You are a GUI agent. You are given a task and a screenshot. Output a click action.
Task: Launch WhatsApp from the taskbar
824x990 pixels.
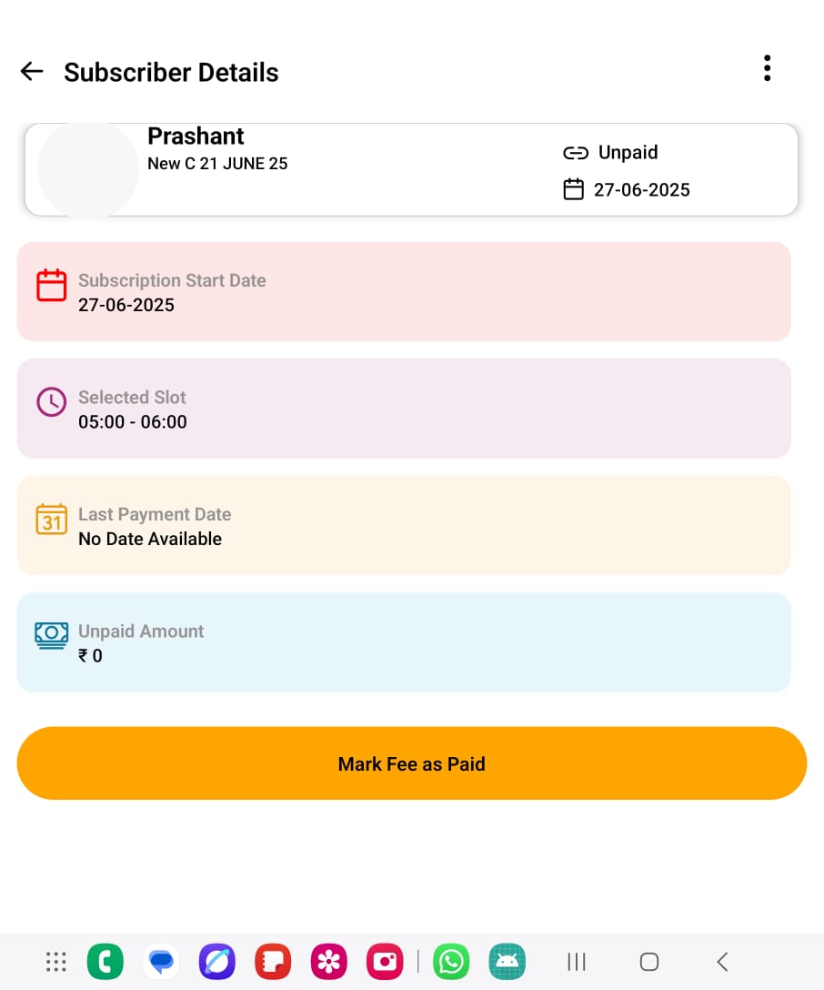[451, 962]
